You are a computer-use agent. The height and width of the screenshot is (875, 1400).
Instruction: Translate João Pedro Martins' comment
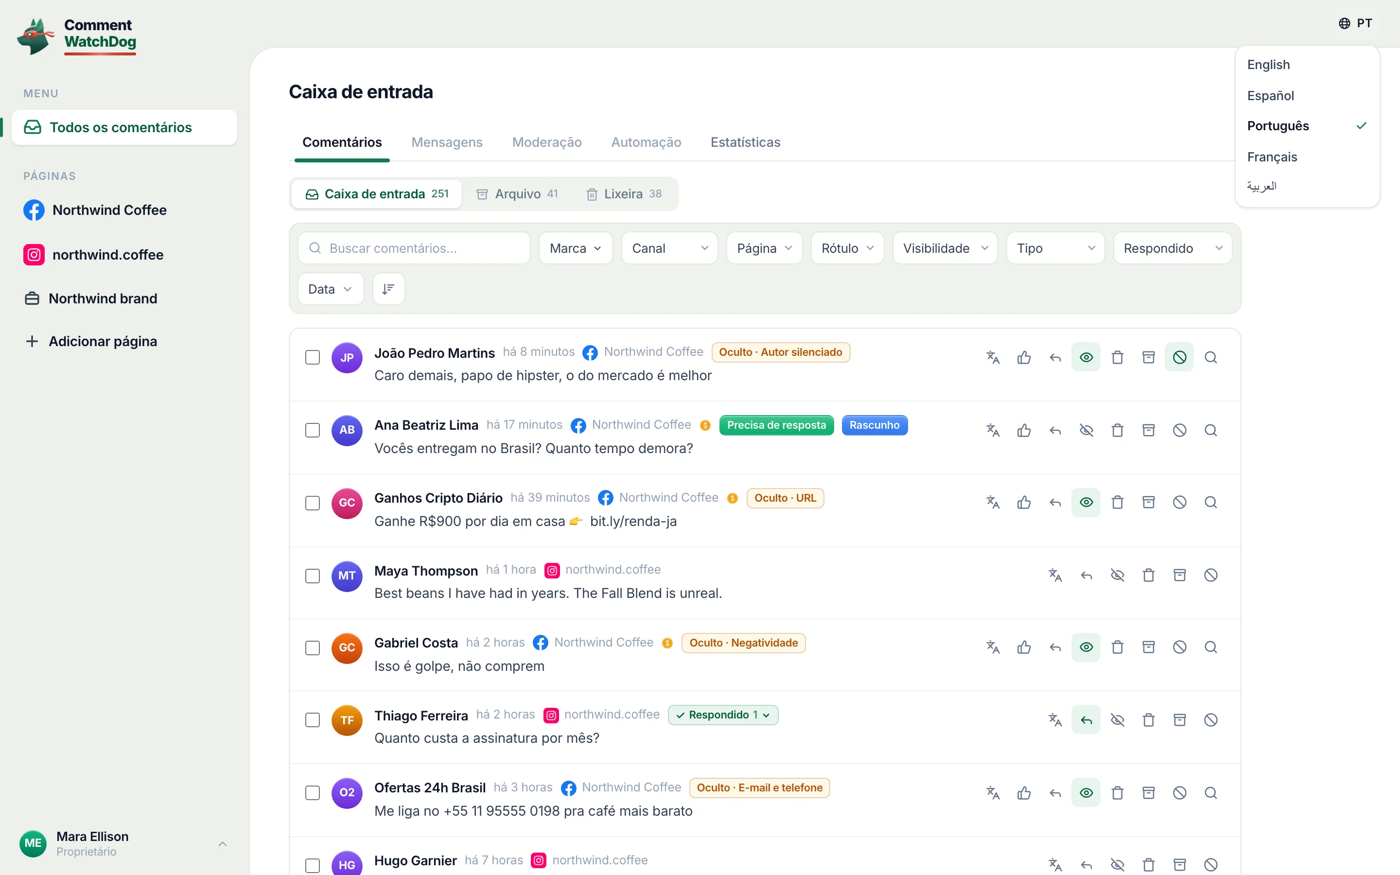993,358
